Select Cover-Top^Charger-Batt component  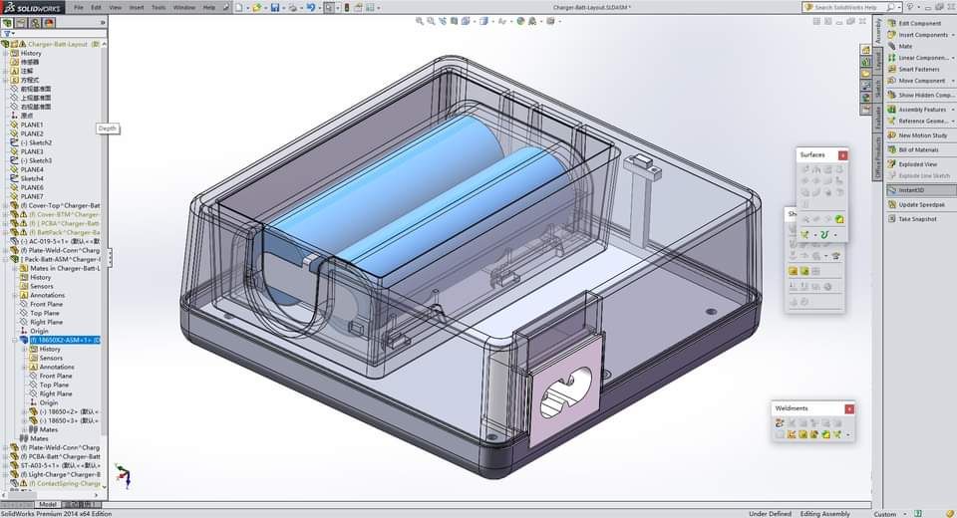[x=60, y=205]
